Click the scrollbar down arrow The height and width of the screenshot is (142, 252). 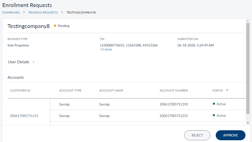tap(248, 123)
